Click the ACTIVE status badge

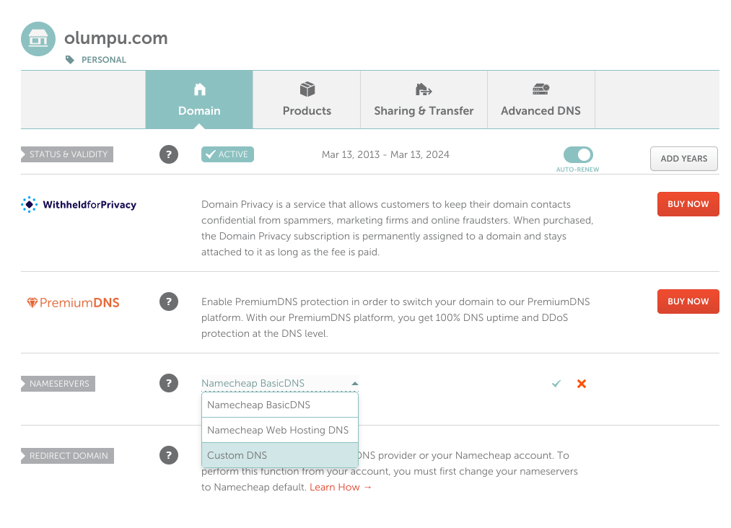pyautogui.click(x=227, y=154)
